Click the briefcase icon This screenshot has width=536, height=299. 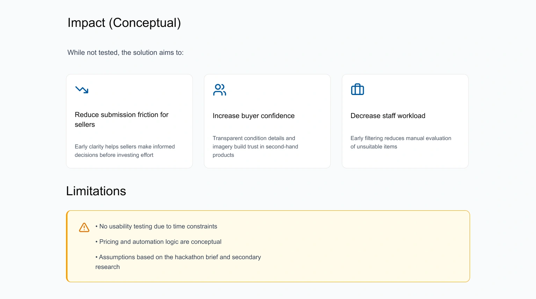[357, 89]
